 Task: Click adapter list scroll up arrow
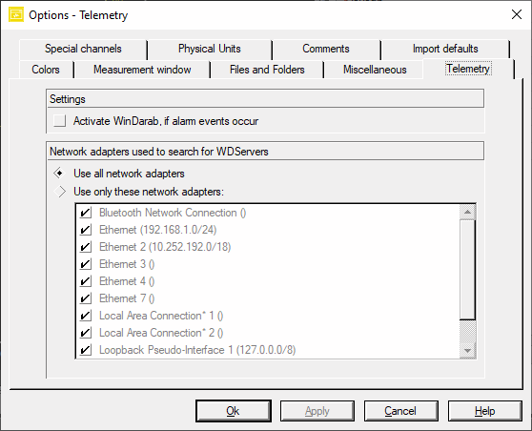coord(467,213)
